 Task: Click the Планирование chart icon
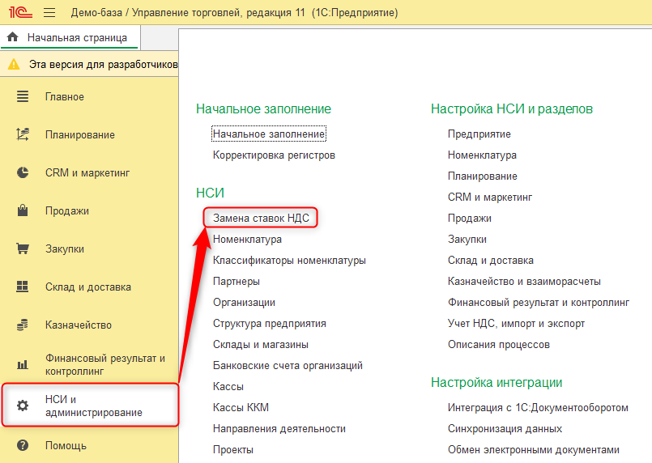[23, 134]
